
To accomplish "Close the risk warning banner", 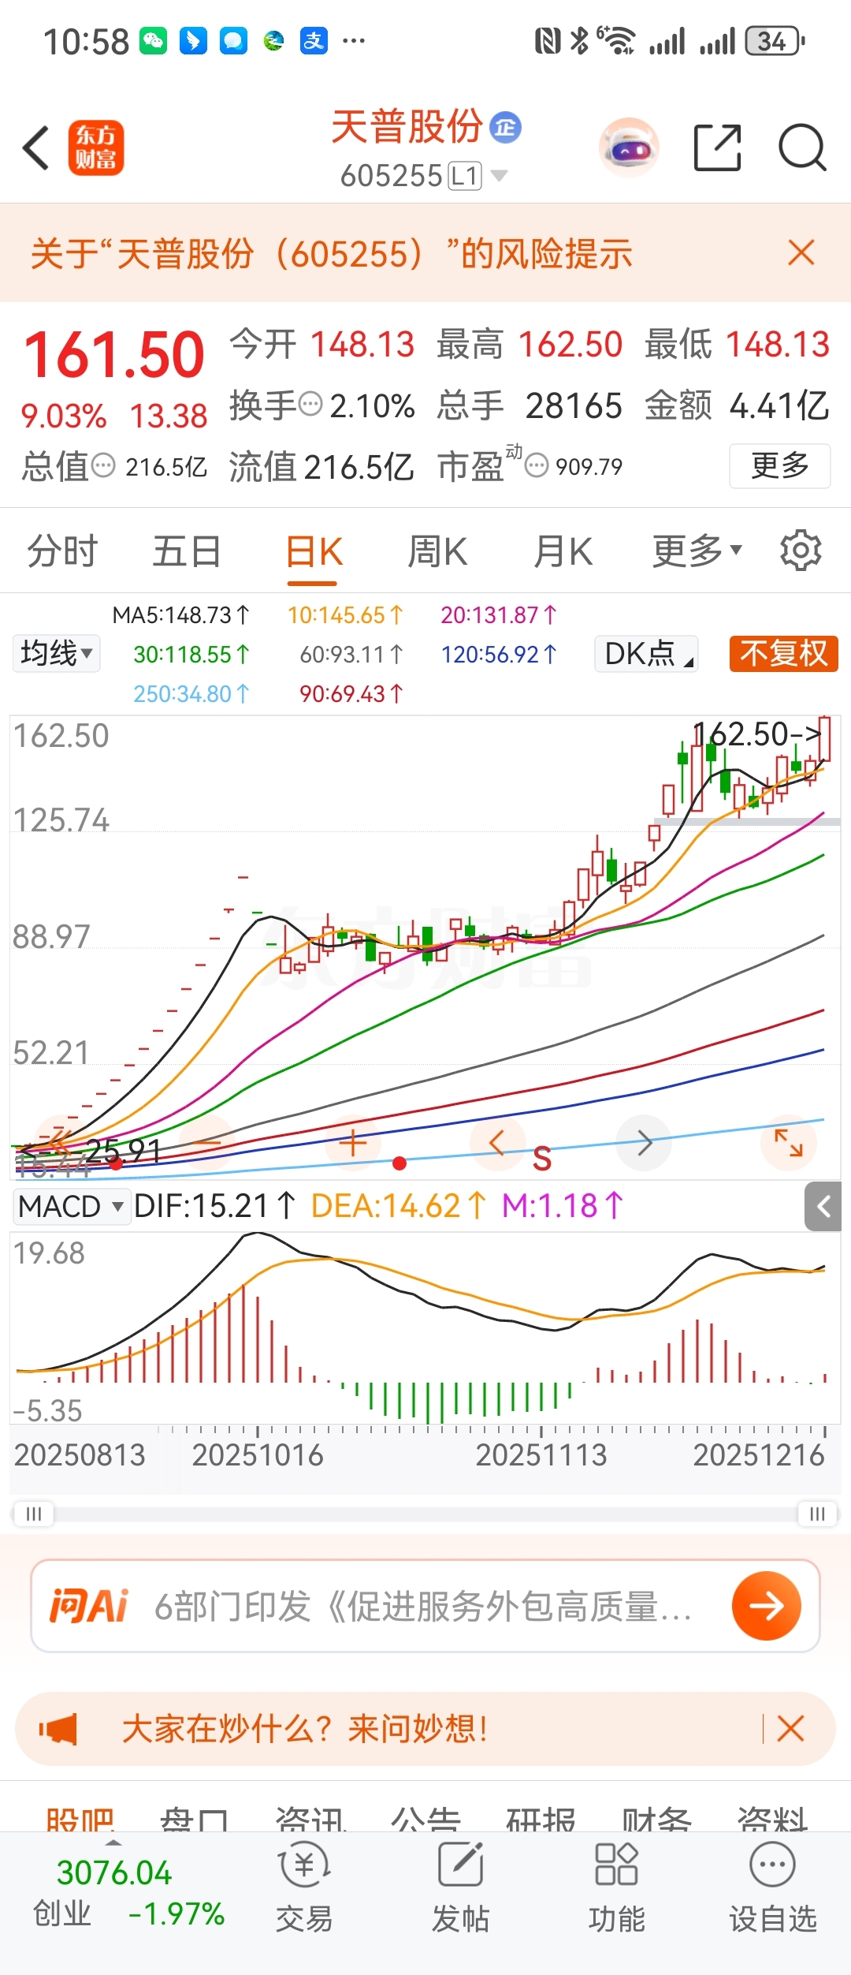I will pos(801,253).
